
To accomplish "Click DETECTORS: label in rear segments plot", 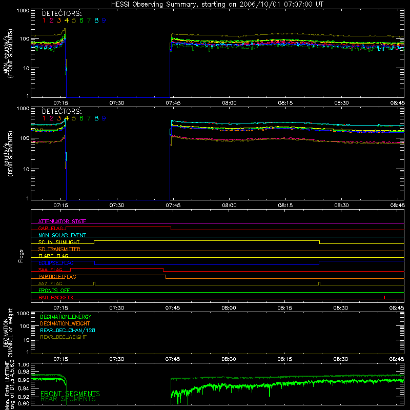I will (61, 112).
